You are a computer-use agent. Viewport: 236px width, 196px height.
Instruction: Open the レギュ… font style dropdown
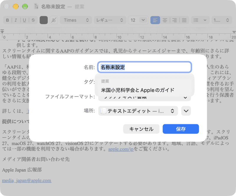point(109,20)
